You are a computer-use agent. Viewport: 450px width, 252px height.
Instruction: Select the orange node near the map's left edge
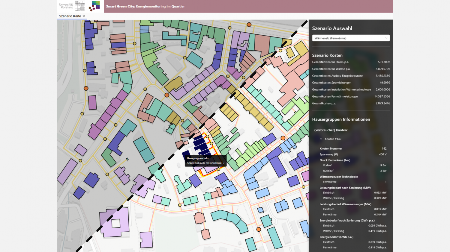click(86, 88)
